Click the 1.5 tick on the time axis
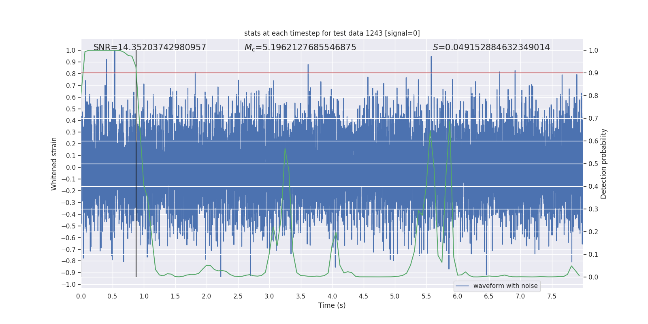 (175, 296)
